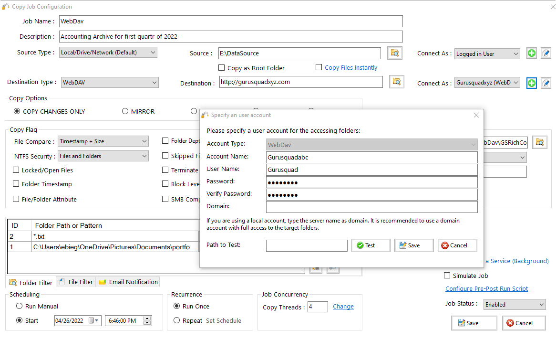Edit the source Connect As account
Viewport: 556px width, 340px height.
(546, 53)
